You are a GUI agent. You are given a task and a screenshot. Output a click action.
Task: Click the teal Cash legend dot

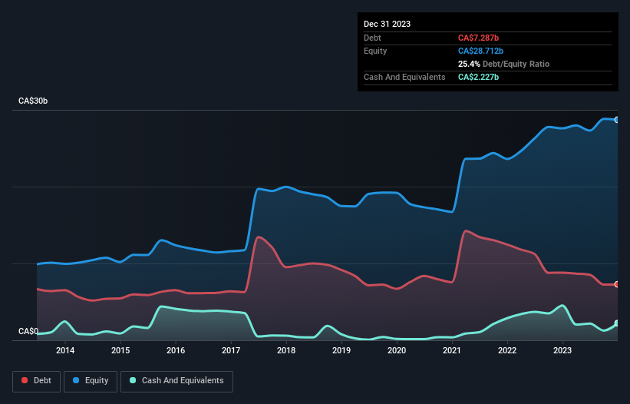(x=133, y=380)
